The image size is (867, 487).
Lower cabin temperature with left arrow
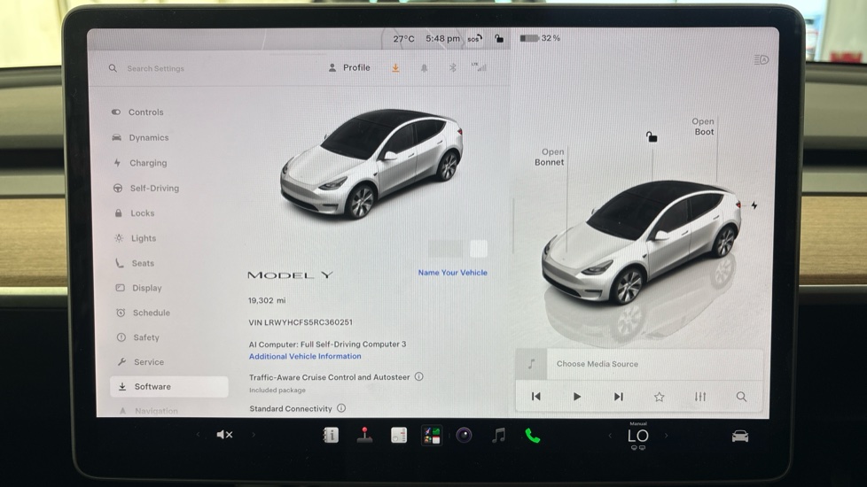[x=610, y=436]
